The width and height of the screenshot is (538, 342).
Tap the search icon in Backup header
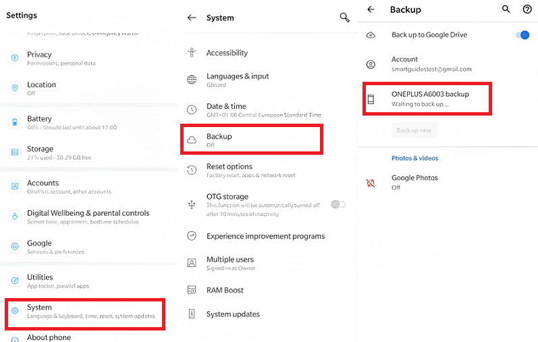pos(506,9)
